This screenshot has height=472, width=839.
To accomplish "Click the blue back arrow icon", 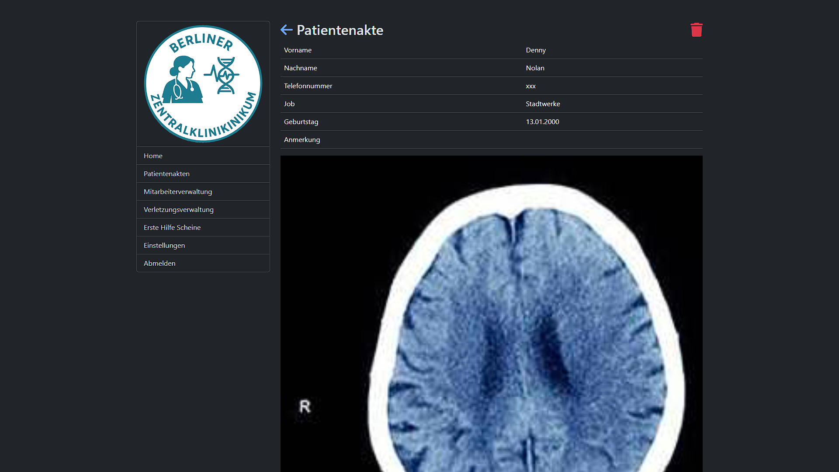I will coord(286,30).
